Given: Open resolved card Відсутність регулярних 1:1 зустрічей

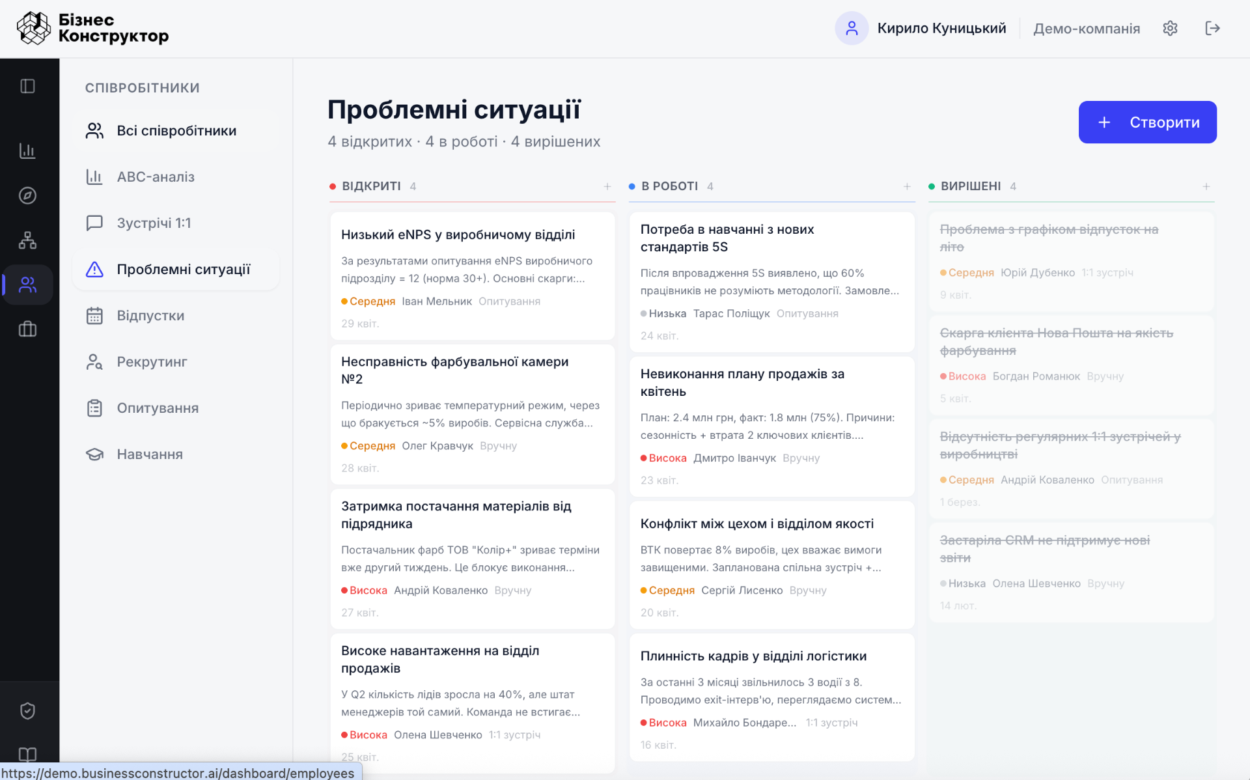Looking at the screenshot, I should click(x=1071, y=469).
